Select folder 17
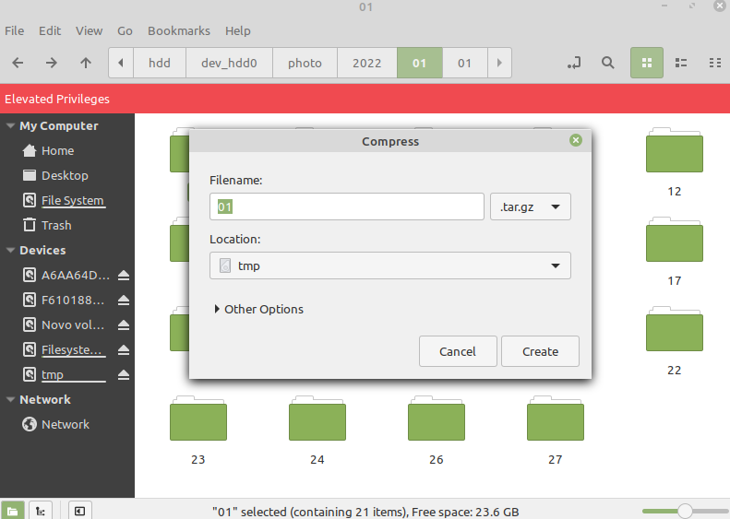The height and width of the screenshot is (519, 730). point(674,252)
